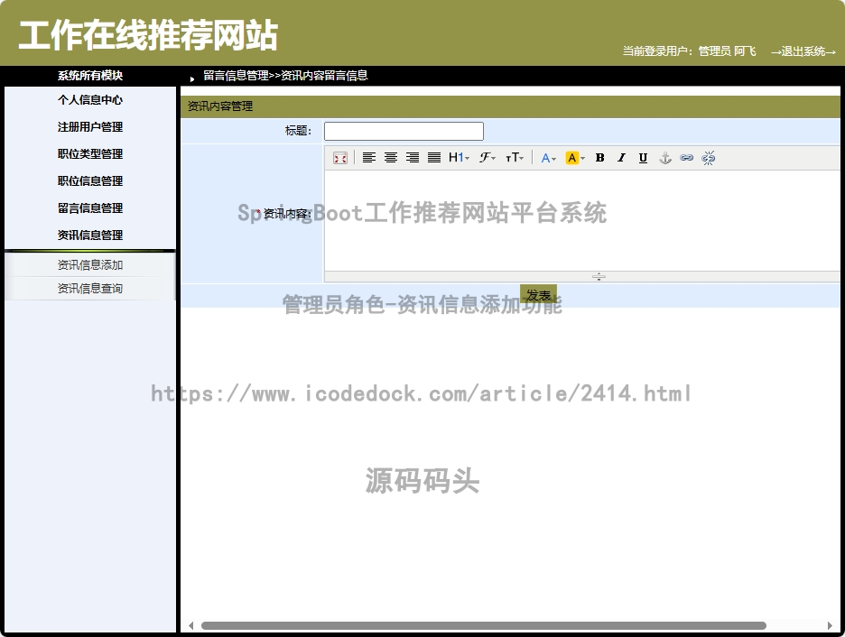Toggle underline formatting

pyautogui.click(x=643, y=158)
